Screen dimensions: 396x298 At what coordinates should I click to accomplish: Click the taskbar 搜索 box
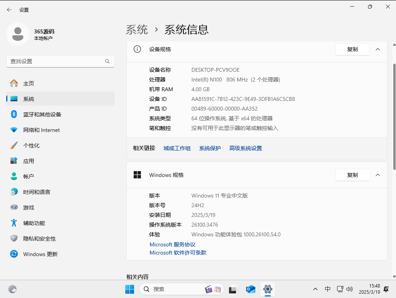182,289
